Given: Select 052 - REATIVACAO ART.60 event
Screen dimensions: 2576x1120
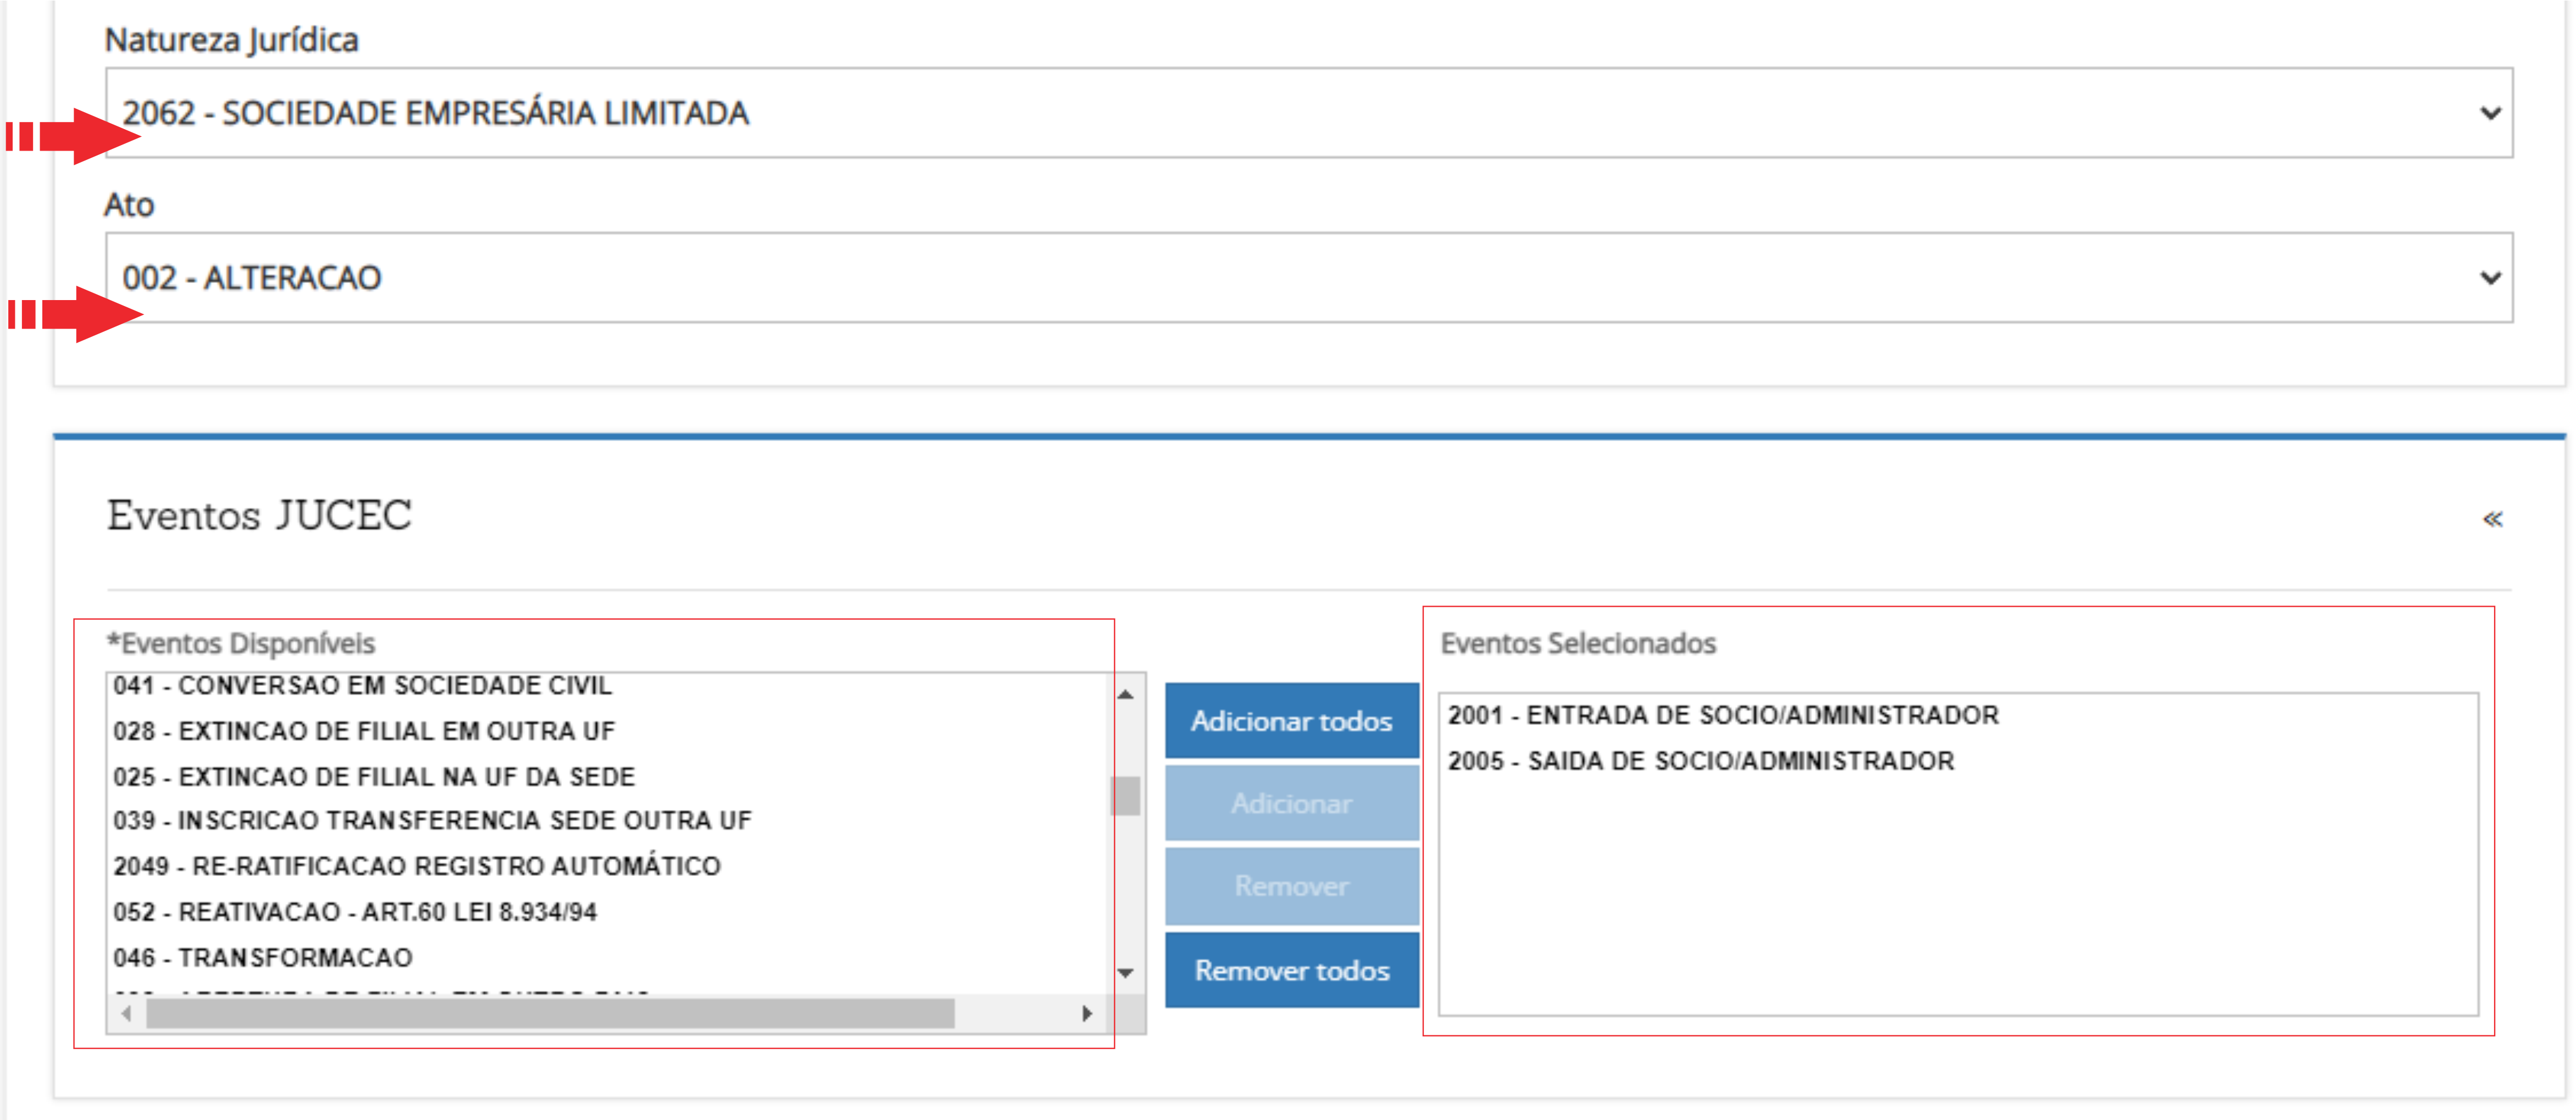Looking at the screenshot, I should pyautogui.click(x=355, y=912).
